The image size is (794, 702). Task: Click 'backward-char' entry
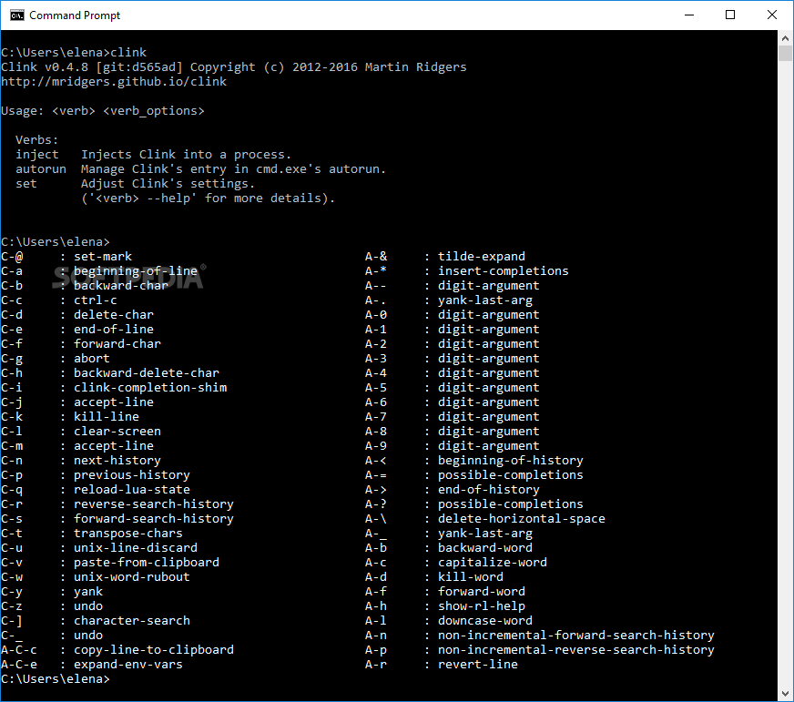pos(121,286)
